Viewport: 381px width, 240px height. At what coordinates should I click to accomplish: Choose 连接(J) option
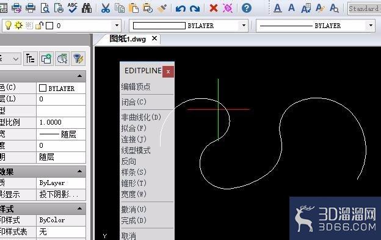(134, 139)
